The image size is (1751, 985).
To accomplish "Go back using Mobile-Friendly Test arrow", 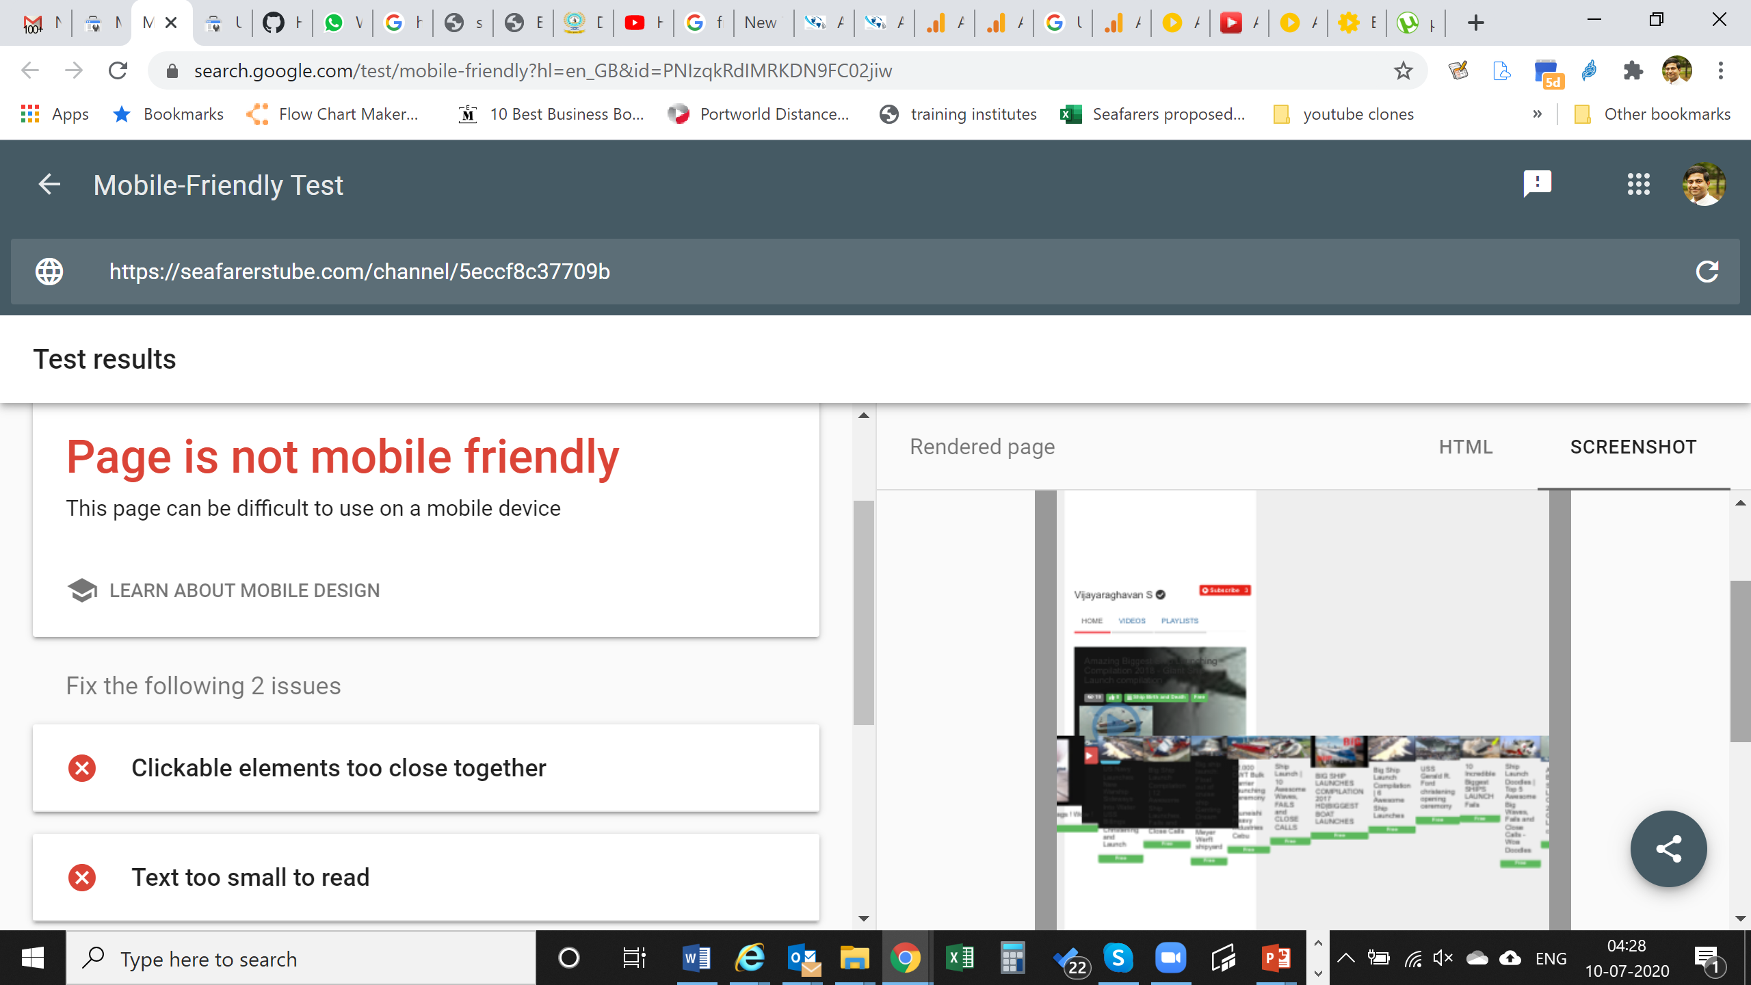I will [49, 185].
